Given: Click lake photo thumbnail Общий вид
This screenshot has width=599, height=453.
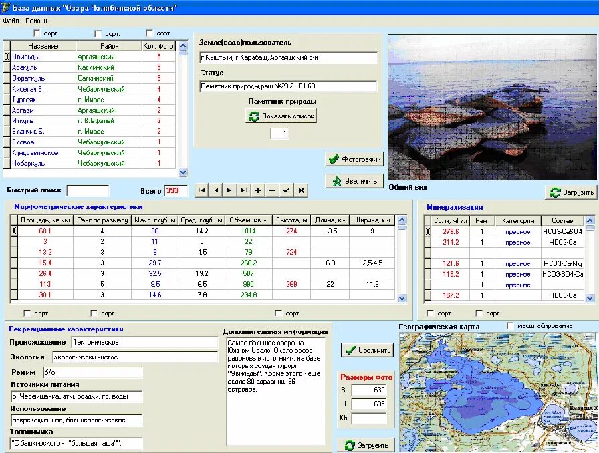Looking at the screenshot, I should click(x=492, y=108).
